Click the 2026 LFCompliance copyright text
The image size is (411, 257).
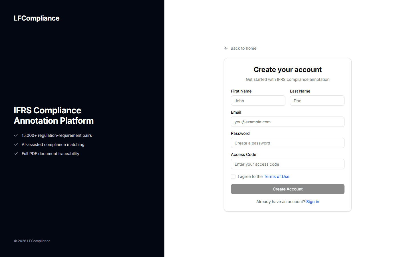(x=32, y=241)
